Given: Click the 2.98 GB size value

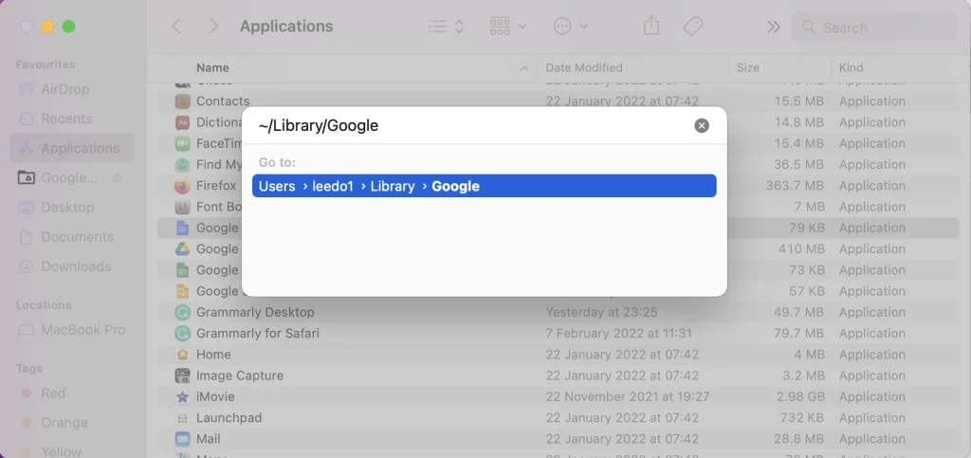Looking at the screenshot, I should point(800,396).
